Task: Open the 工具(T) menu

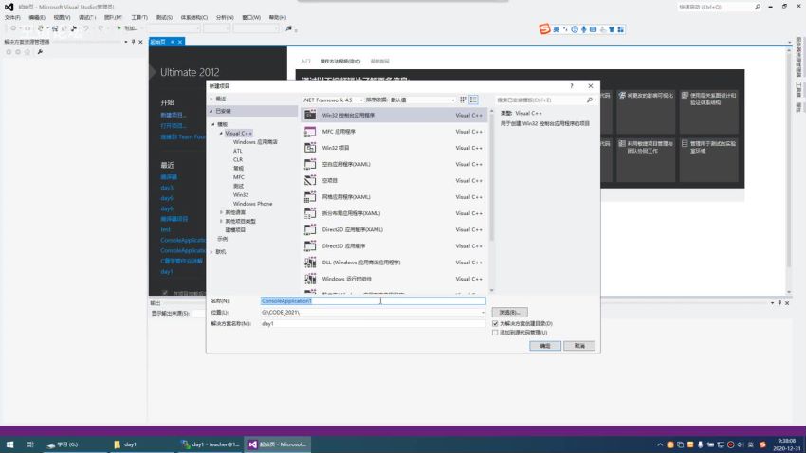Action: pyautogui.click(x=138, y=17)
